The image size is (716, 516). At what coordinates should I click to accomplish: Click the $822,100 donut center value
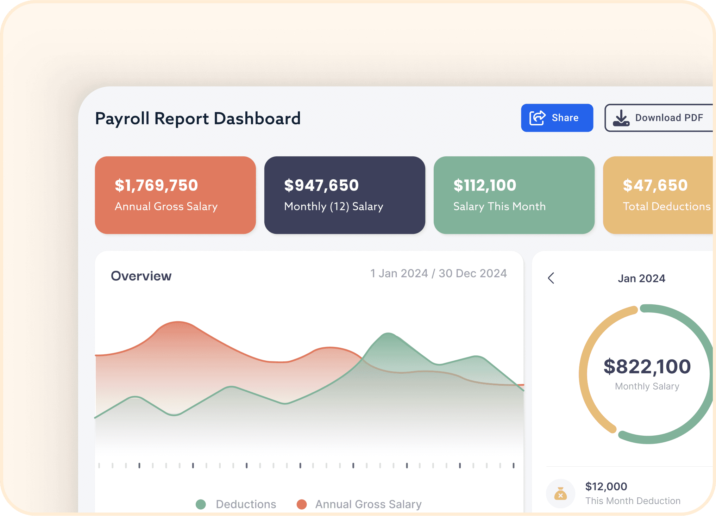tap(647, 366)
